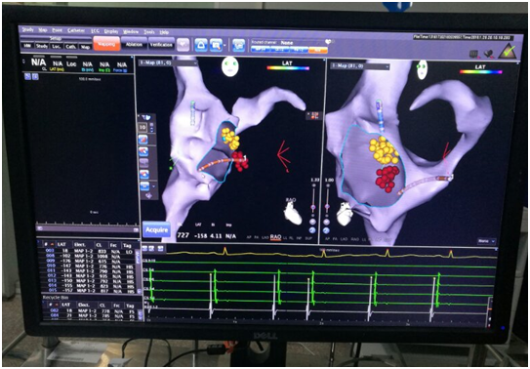
Task: Click the blue monitor icon before Routed channel
Action: [238, 45]
